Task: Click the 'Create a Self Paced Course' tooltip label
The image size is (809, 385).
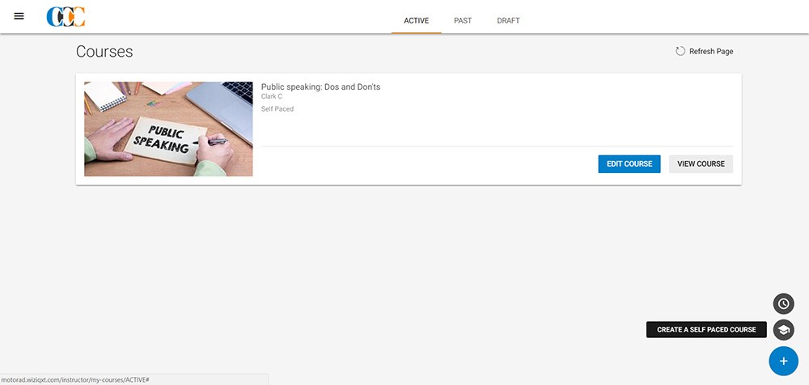Action: (x=706, y=330)
